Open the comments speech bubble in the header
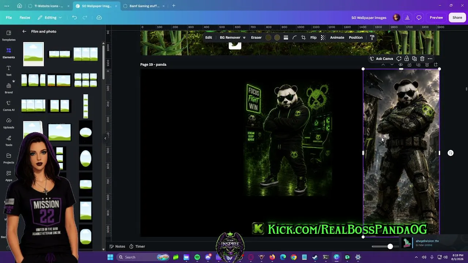 419,18
